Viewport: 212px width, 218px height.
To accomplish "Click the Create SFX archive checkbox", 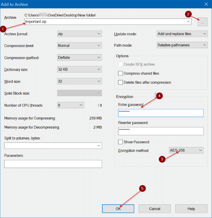I will click(x=120, y=64).
